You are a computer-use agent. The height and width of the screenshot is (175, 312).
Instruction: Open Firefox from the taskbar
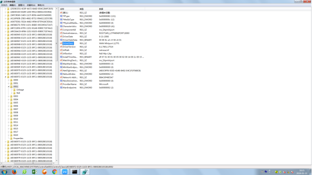(14, 172)
